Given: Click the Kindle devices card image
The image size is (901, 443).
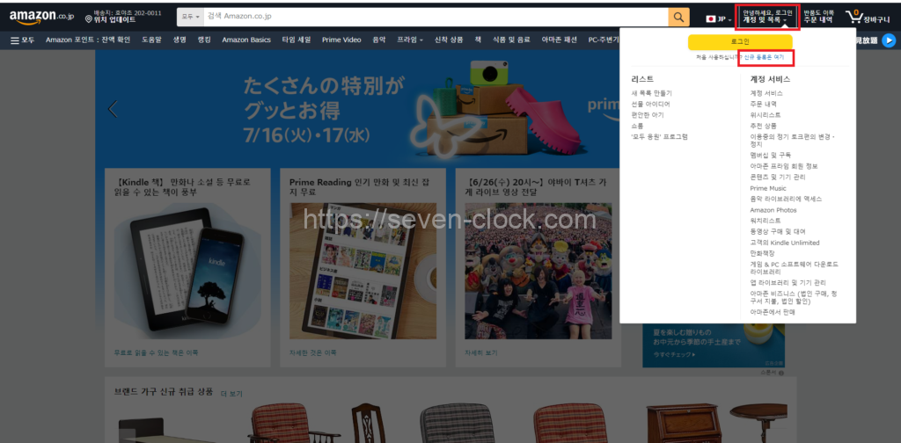Looking at the screenshot, I should point(187,269).
